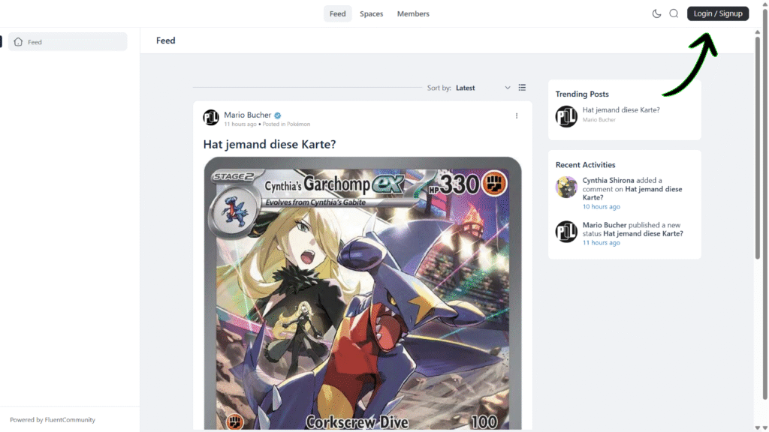Open the avatar in Trending Posts
Image resolution: width=769 pixels, height=432 pixels.
(x=566, y=116)
